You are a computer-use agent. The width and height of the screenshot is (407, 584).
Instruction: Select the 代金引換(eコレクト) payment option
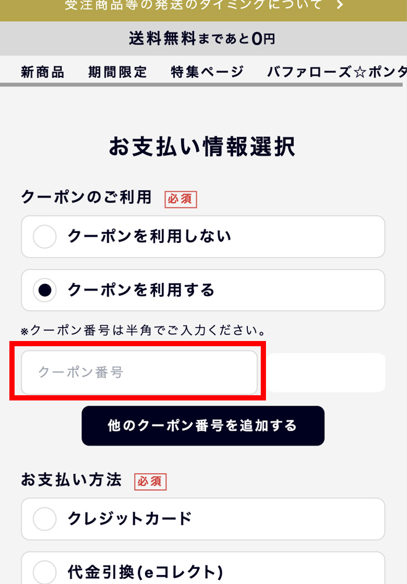coord(45,571)
